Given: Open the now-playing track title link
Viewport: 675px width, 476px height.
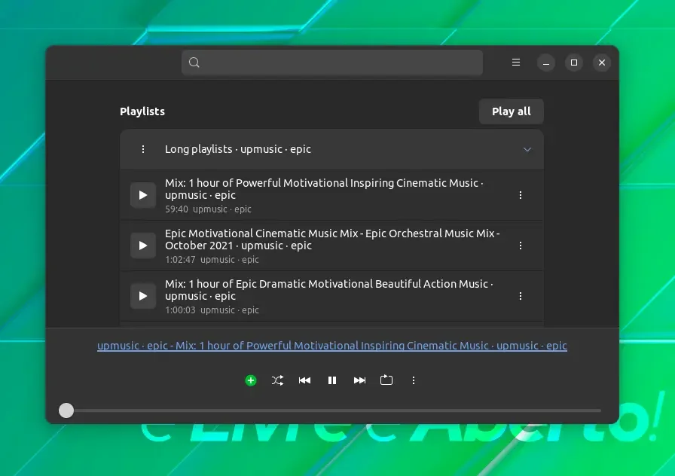Looking at the screenshot, I should (x=332, y=346).
